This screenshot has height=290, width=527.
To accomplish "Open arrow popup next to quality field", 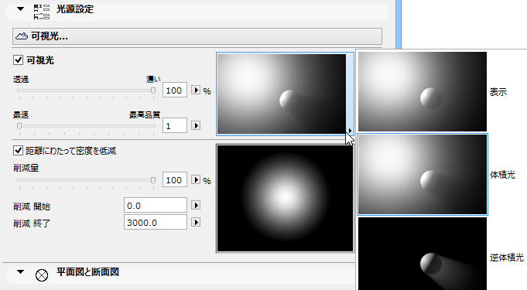I will coord(196,125).
